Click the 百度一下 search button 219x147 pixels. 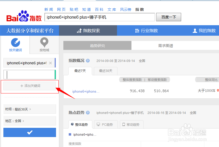click(x=169, y=17)
